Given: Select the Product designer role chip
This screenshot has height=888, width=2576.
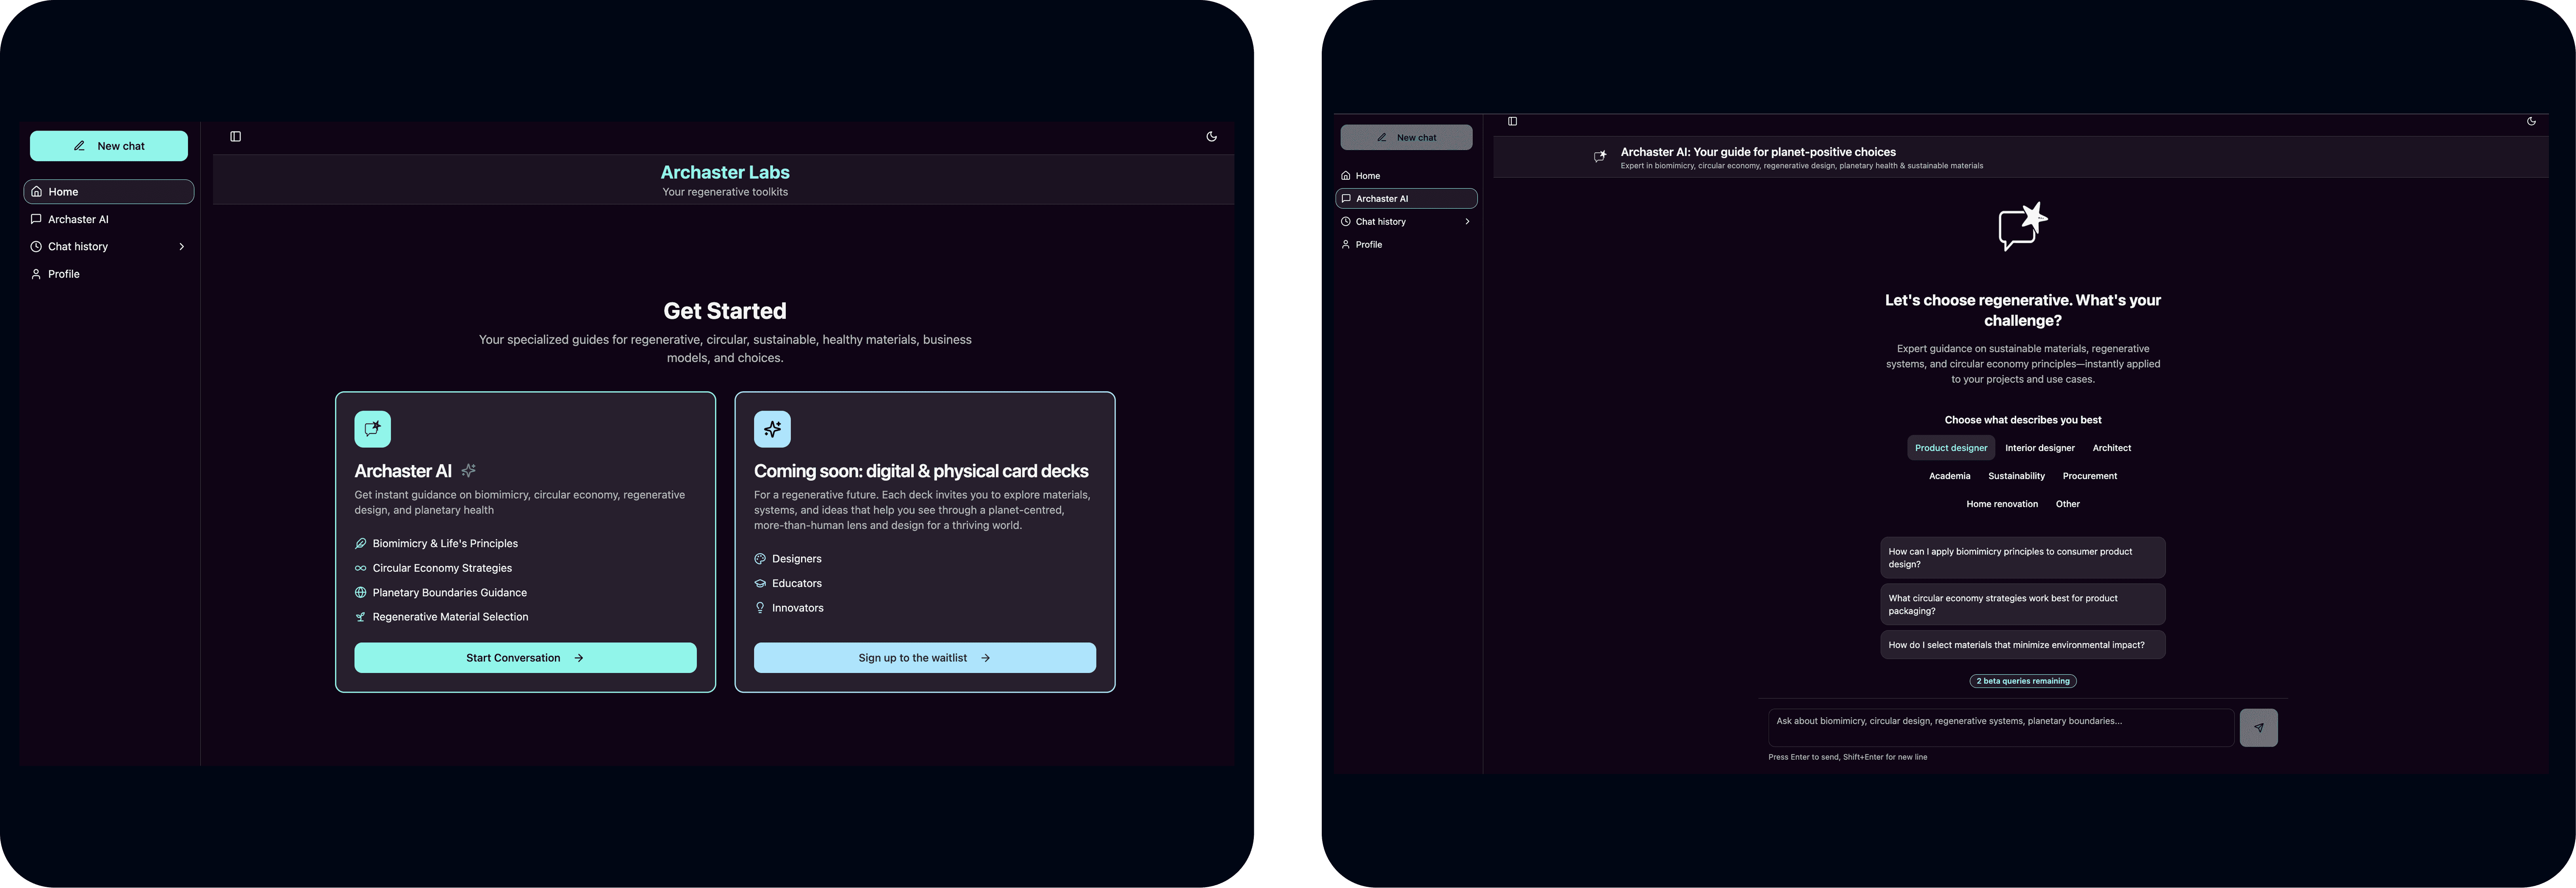Looking at the screenshot, I should tap(1951, 448).
